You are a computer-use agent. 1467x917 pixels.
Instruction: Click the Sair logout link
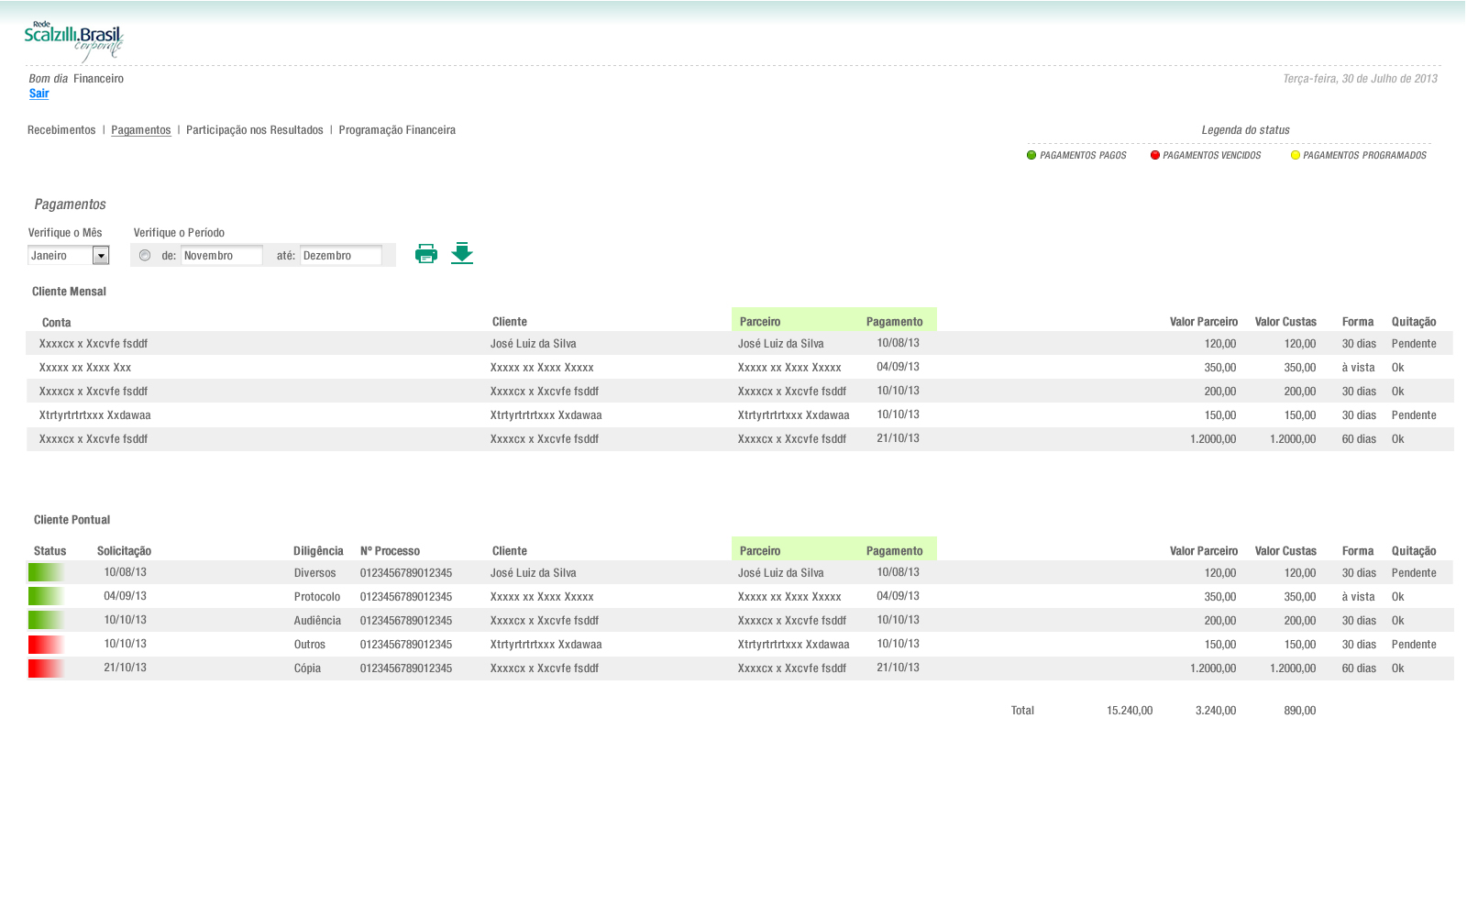[x=39, y=94]
